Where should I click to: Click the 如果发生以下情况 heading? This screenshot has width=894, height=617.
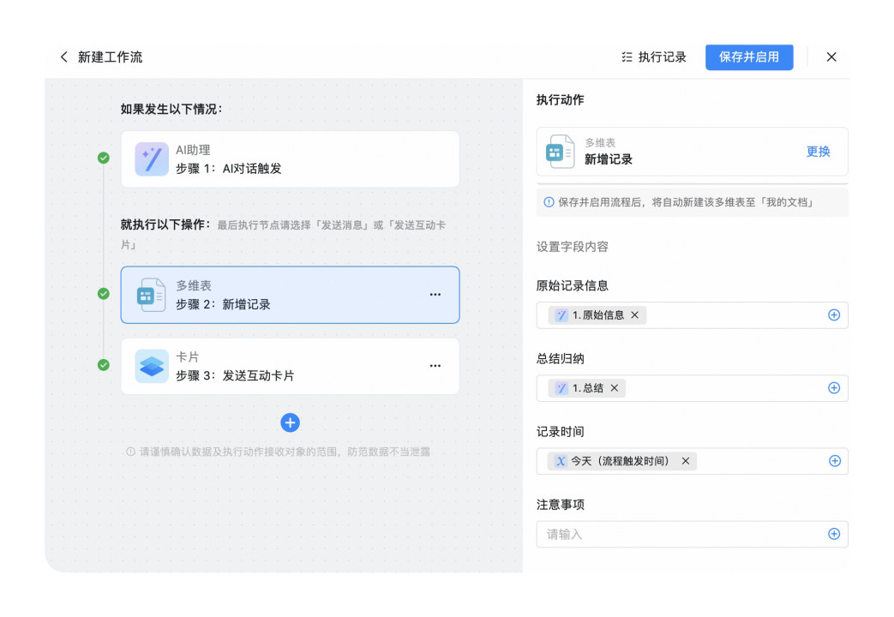click(171, 109)
